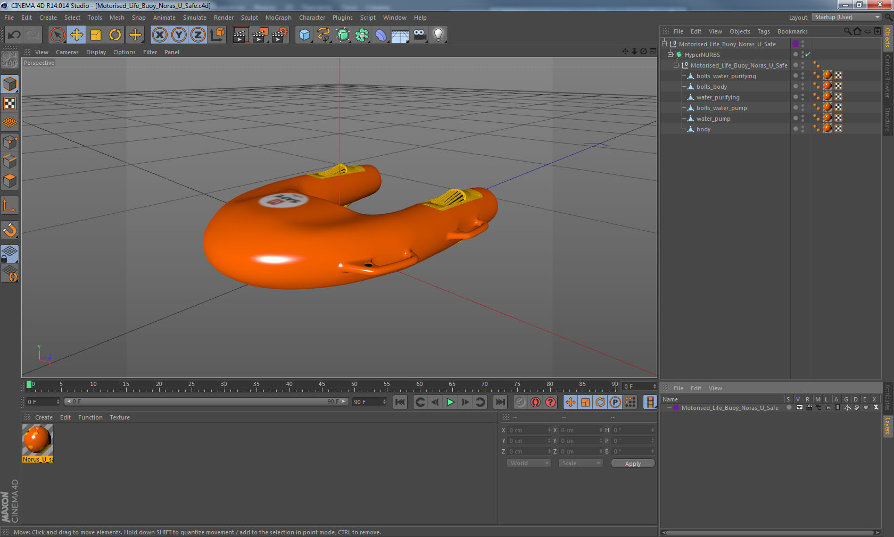Toggle the viewport maximize icon
The width and height of the screenshot is (894, 537).
click(x=653, y=52)
